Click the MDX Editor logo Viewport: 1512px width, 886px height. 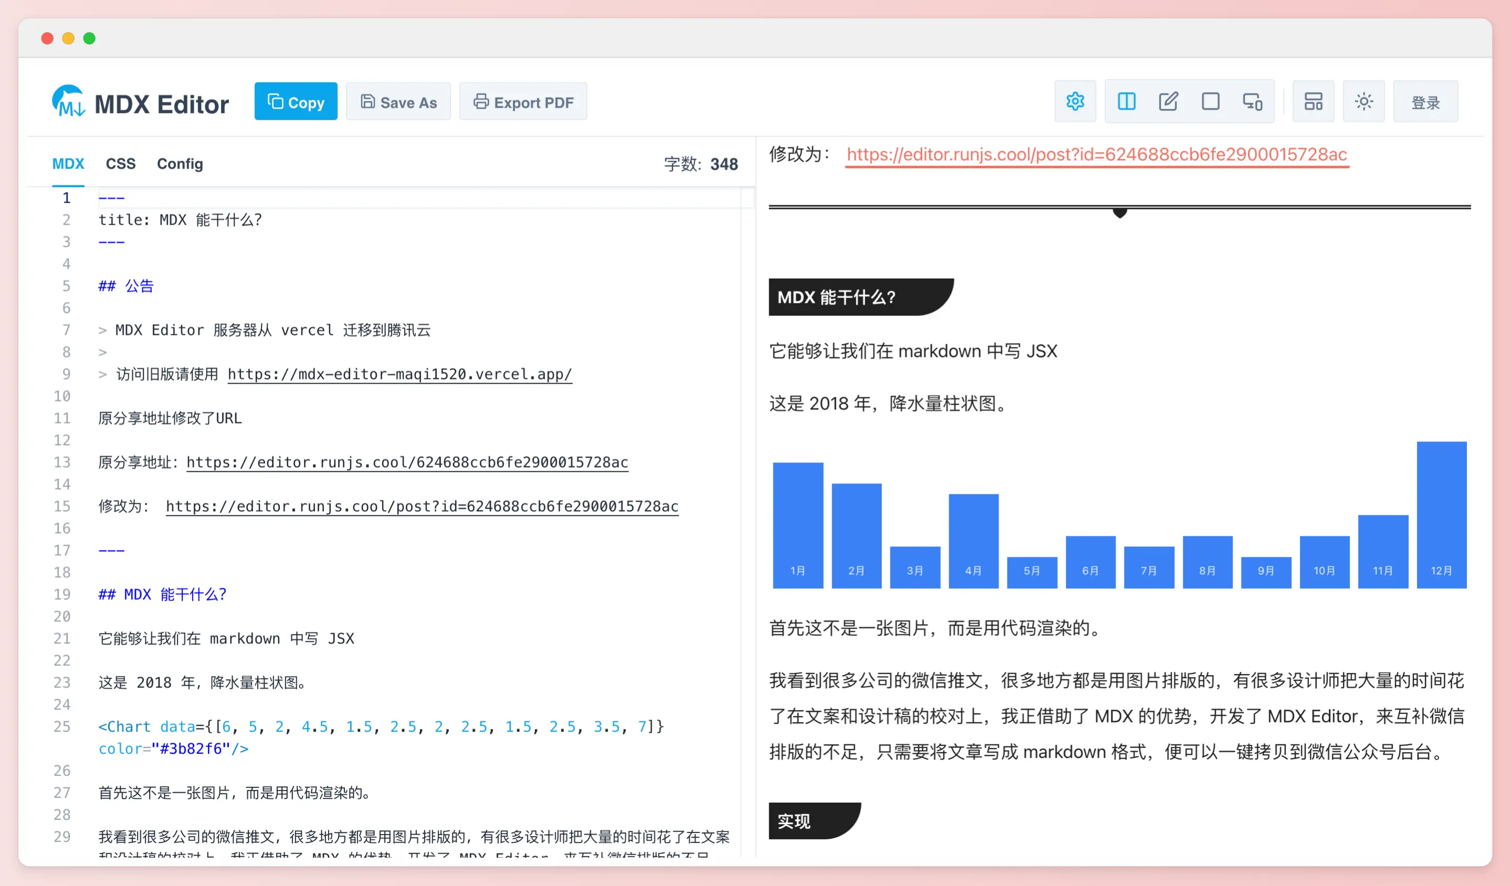click(140, 102)
